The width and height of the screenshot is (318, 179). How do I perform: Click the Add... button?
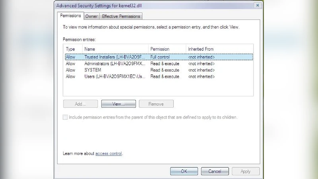(x=80, y=104)
